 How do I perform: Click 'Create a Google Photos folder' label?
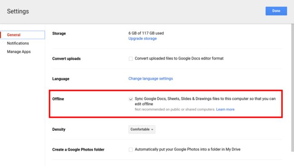tap(78, 150)
